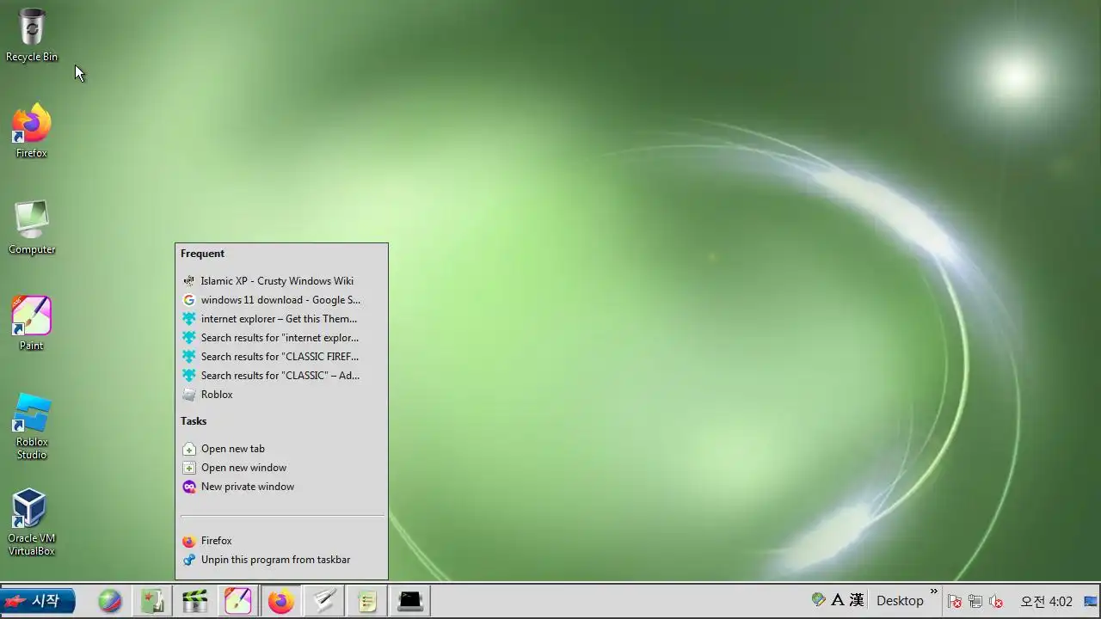Open the muted volume tray icon
This screenshot has width=1101, height=619.
[996, 601]
